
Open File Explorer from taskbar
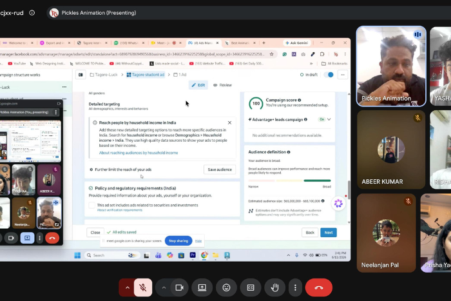coord(215,255)
